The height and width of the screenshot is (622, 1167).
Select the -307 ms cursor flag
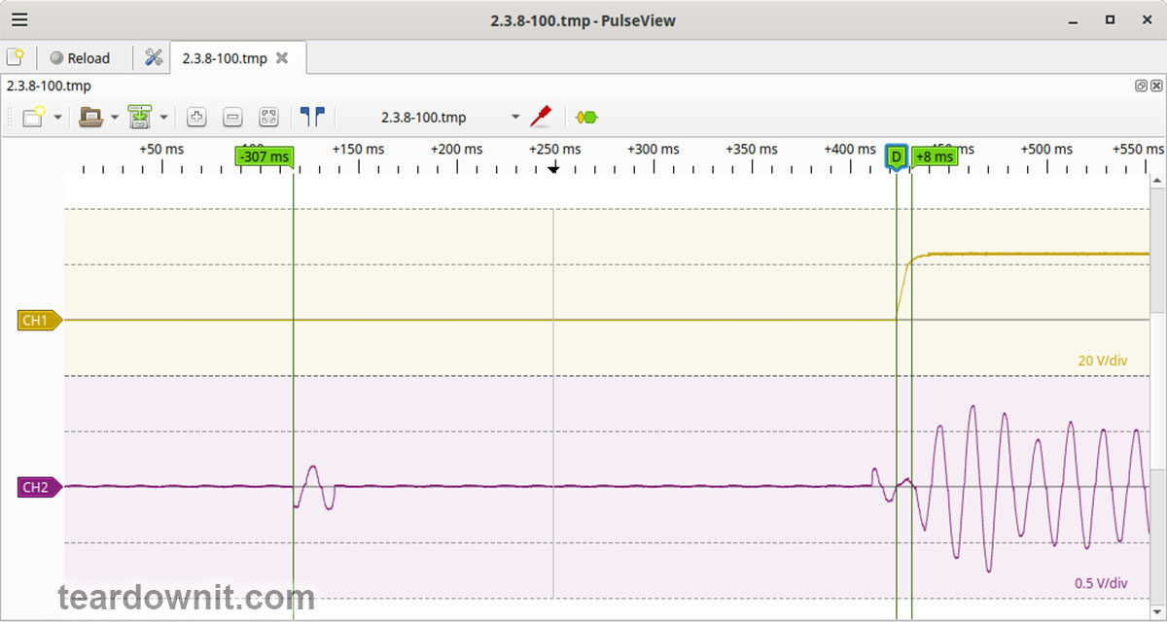tap(265, 156)
